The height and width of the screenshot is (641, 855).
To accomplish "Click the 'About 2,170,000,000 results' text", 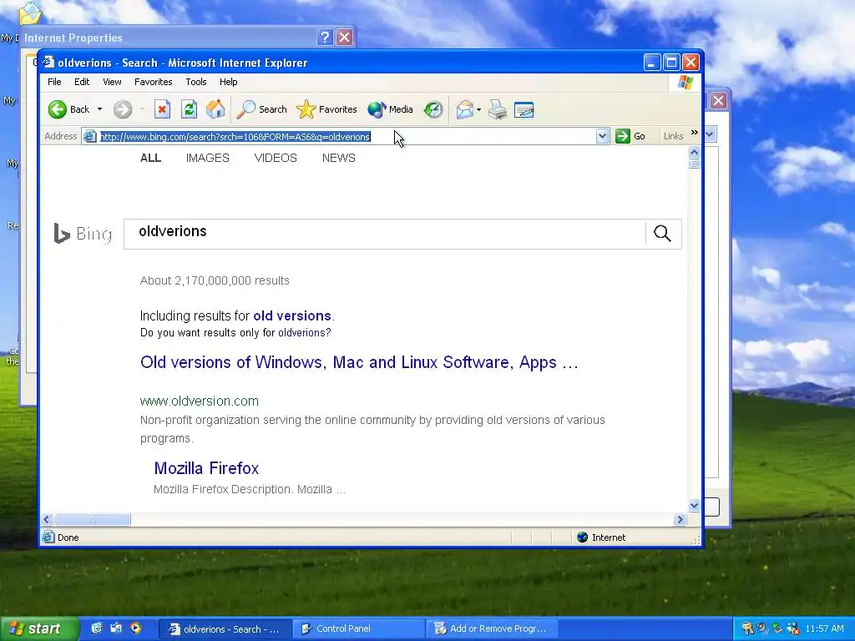I will click(x=215, y=280).
